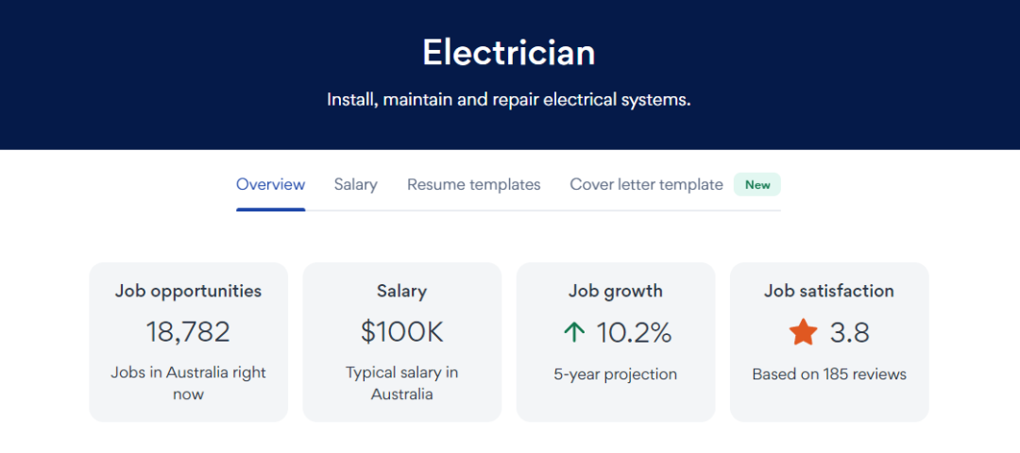Select the Cover letter template tab
1020x453 pixels.
point(646,185)
